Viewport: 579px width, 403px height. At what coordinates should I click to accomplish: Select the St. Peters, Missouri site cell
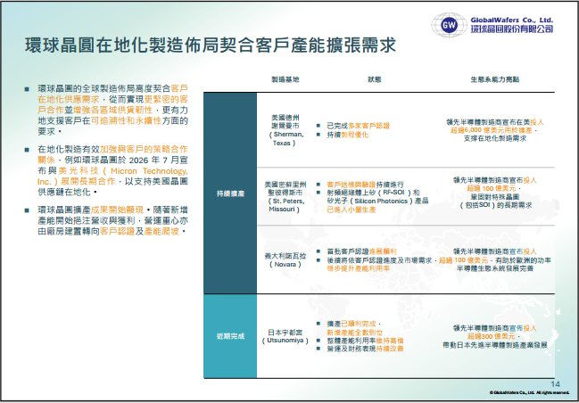point(285,197)
